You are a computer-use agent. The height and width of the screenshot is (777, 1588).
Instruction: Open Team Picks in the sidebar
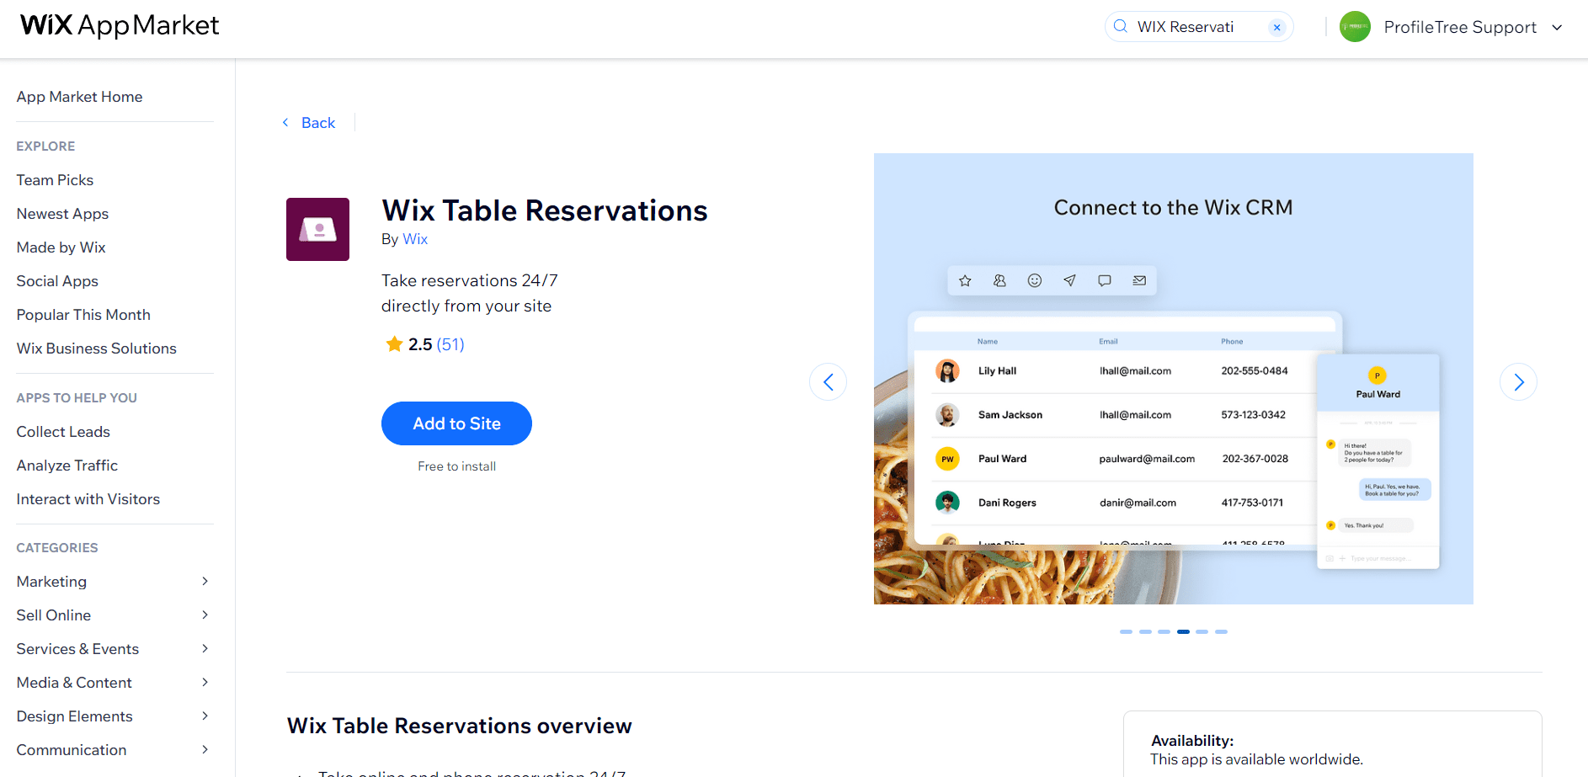point(55,180)
